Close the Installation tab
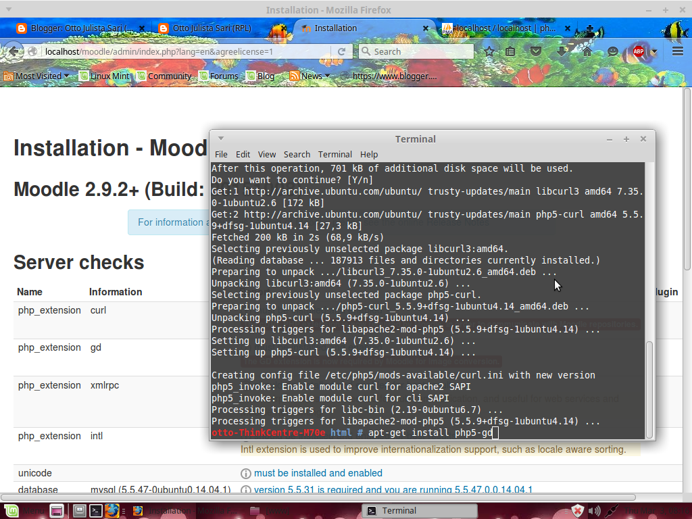The width and height of the screenshot is (692, 519). (x=426, y=28)
